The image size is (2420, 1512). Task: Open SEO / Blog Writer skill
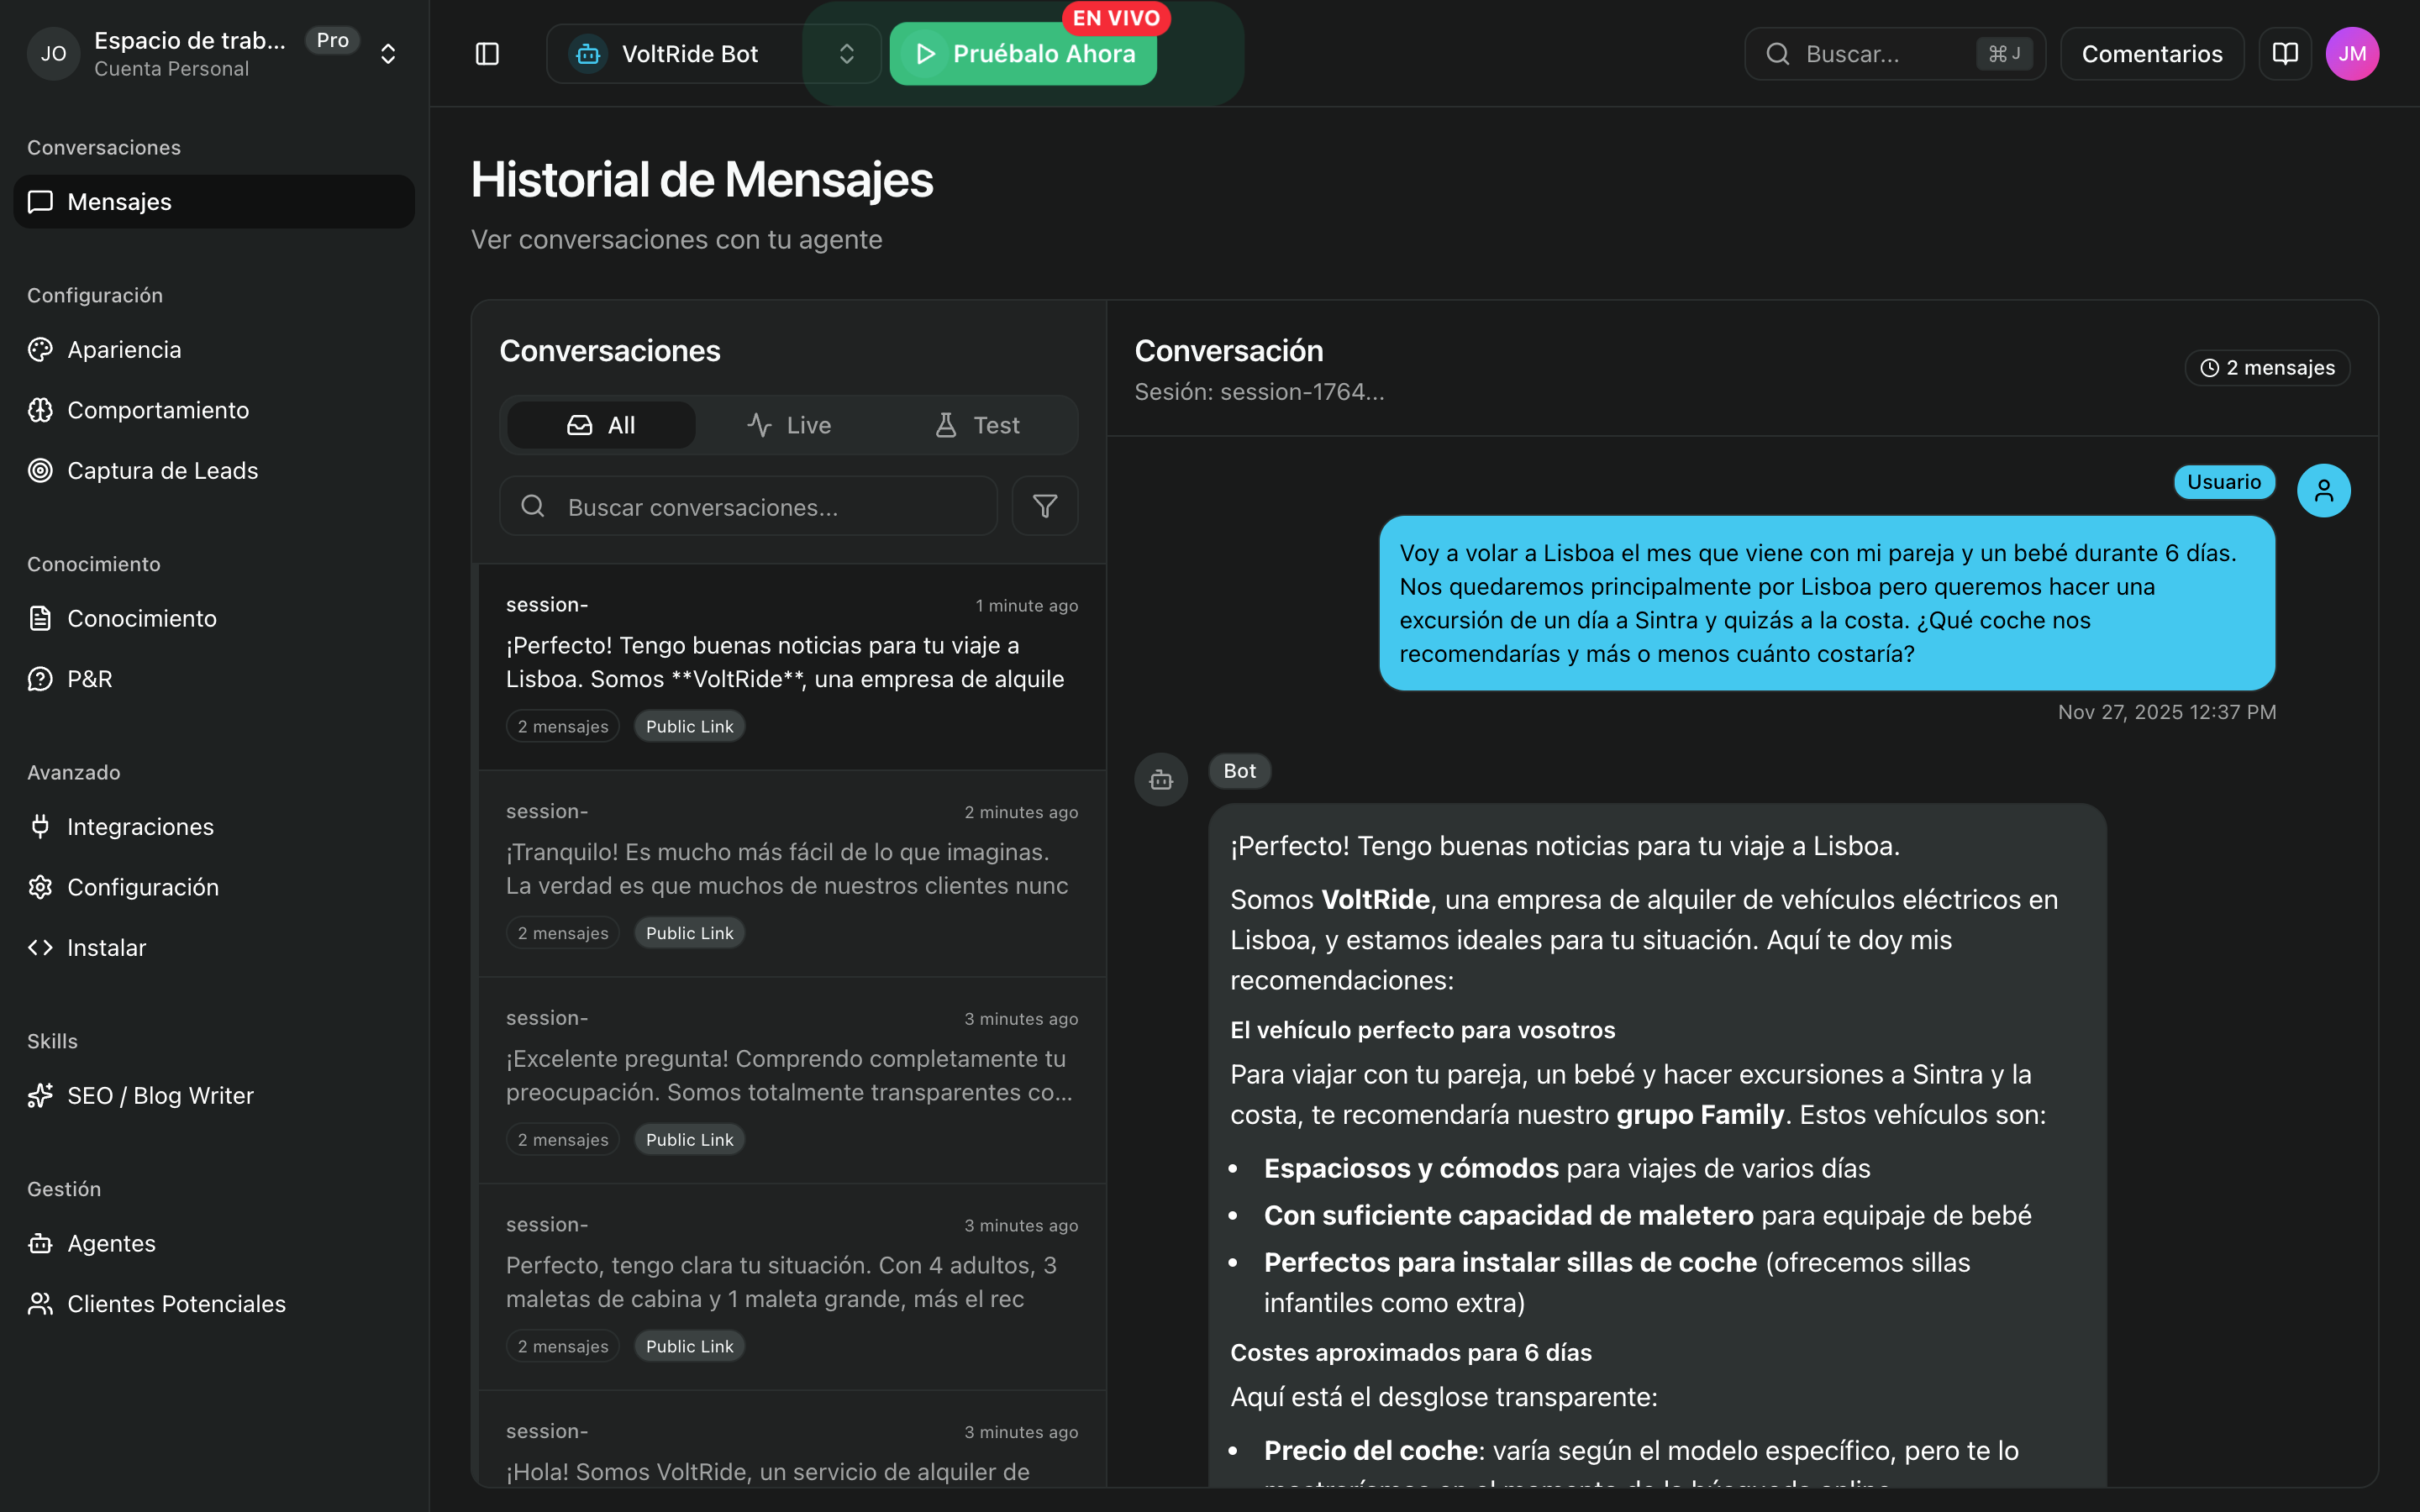[160, 1095]
